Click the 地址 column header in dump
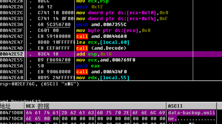Viewport: 222px width, 124px height. [x=6, y=106]
